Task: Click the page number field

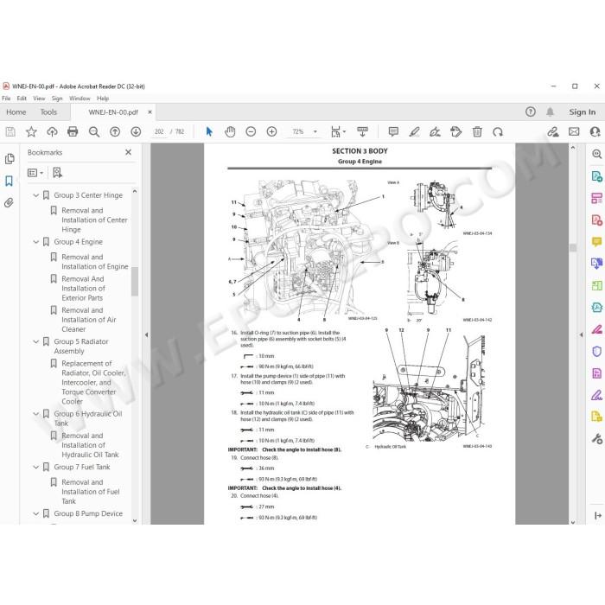Action: coord(159,132)
